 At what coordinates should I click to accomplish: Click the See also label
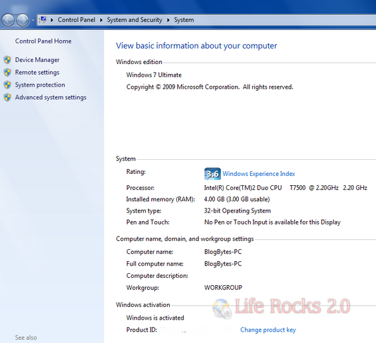(26, 338)
